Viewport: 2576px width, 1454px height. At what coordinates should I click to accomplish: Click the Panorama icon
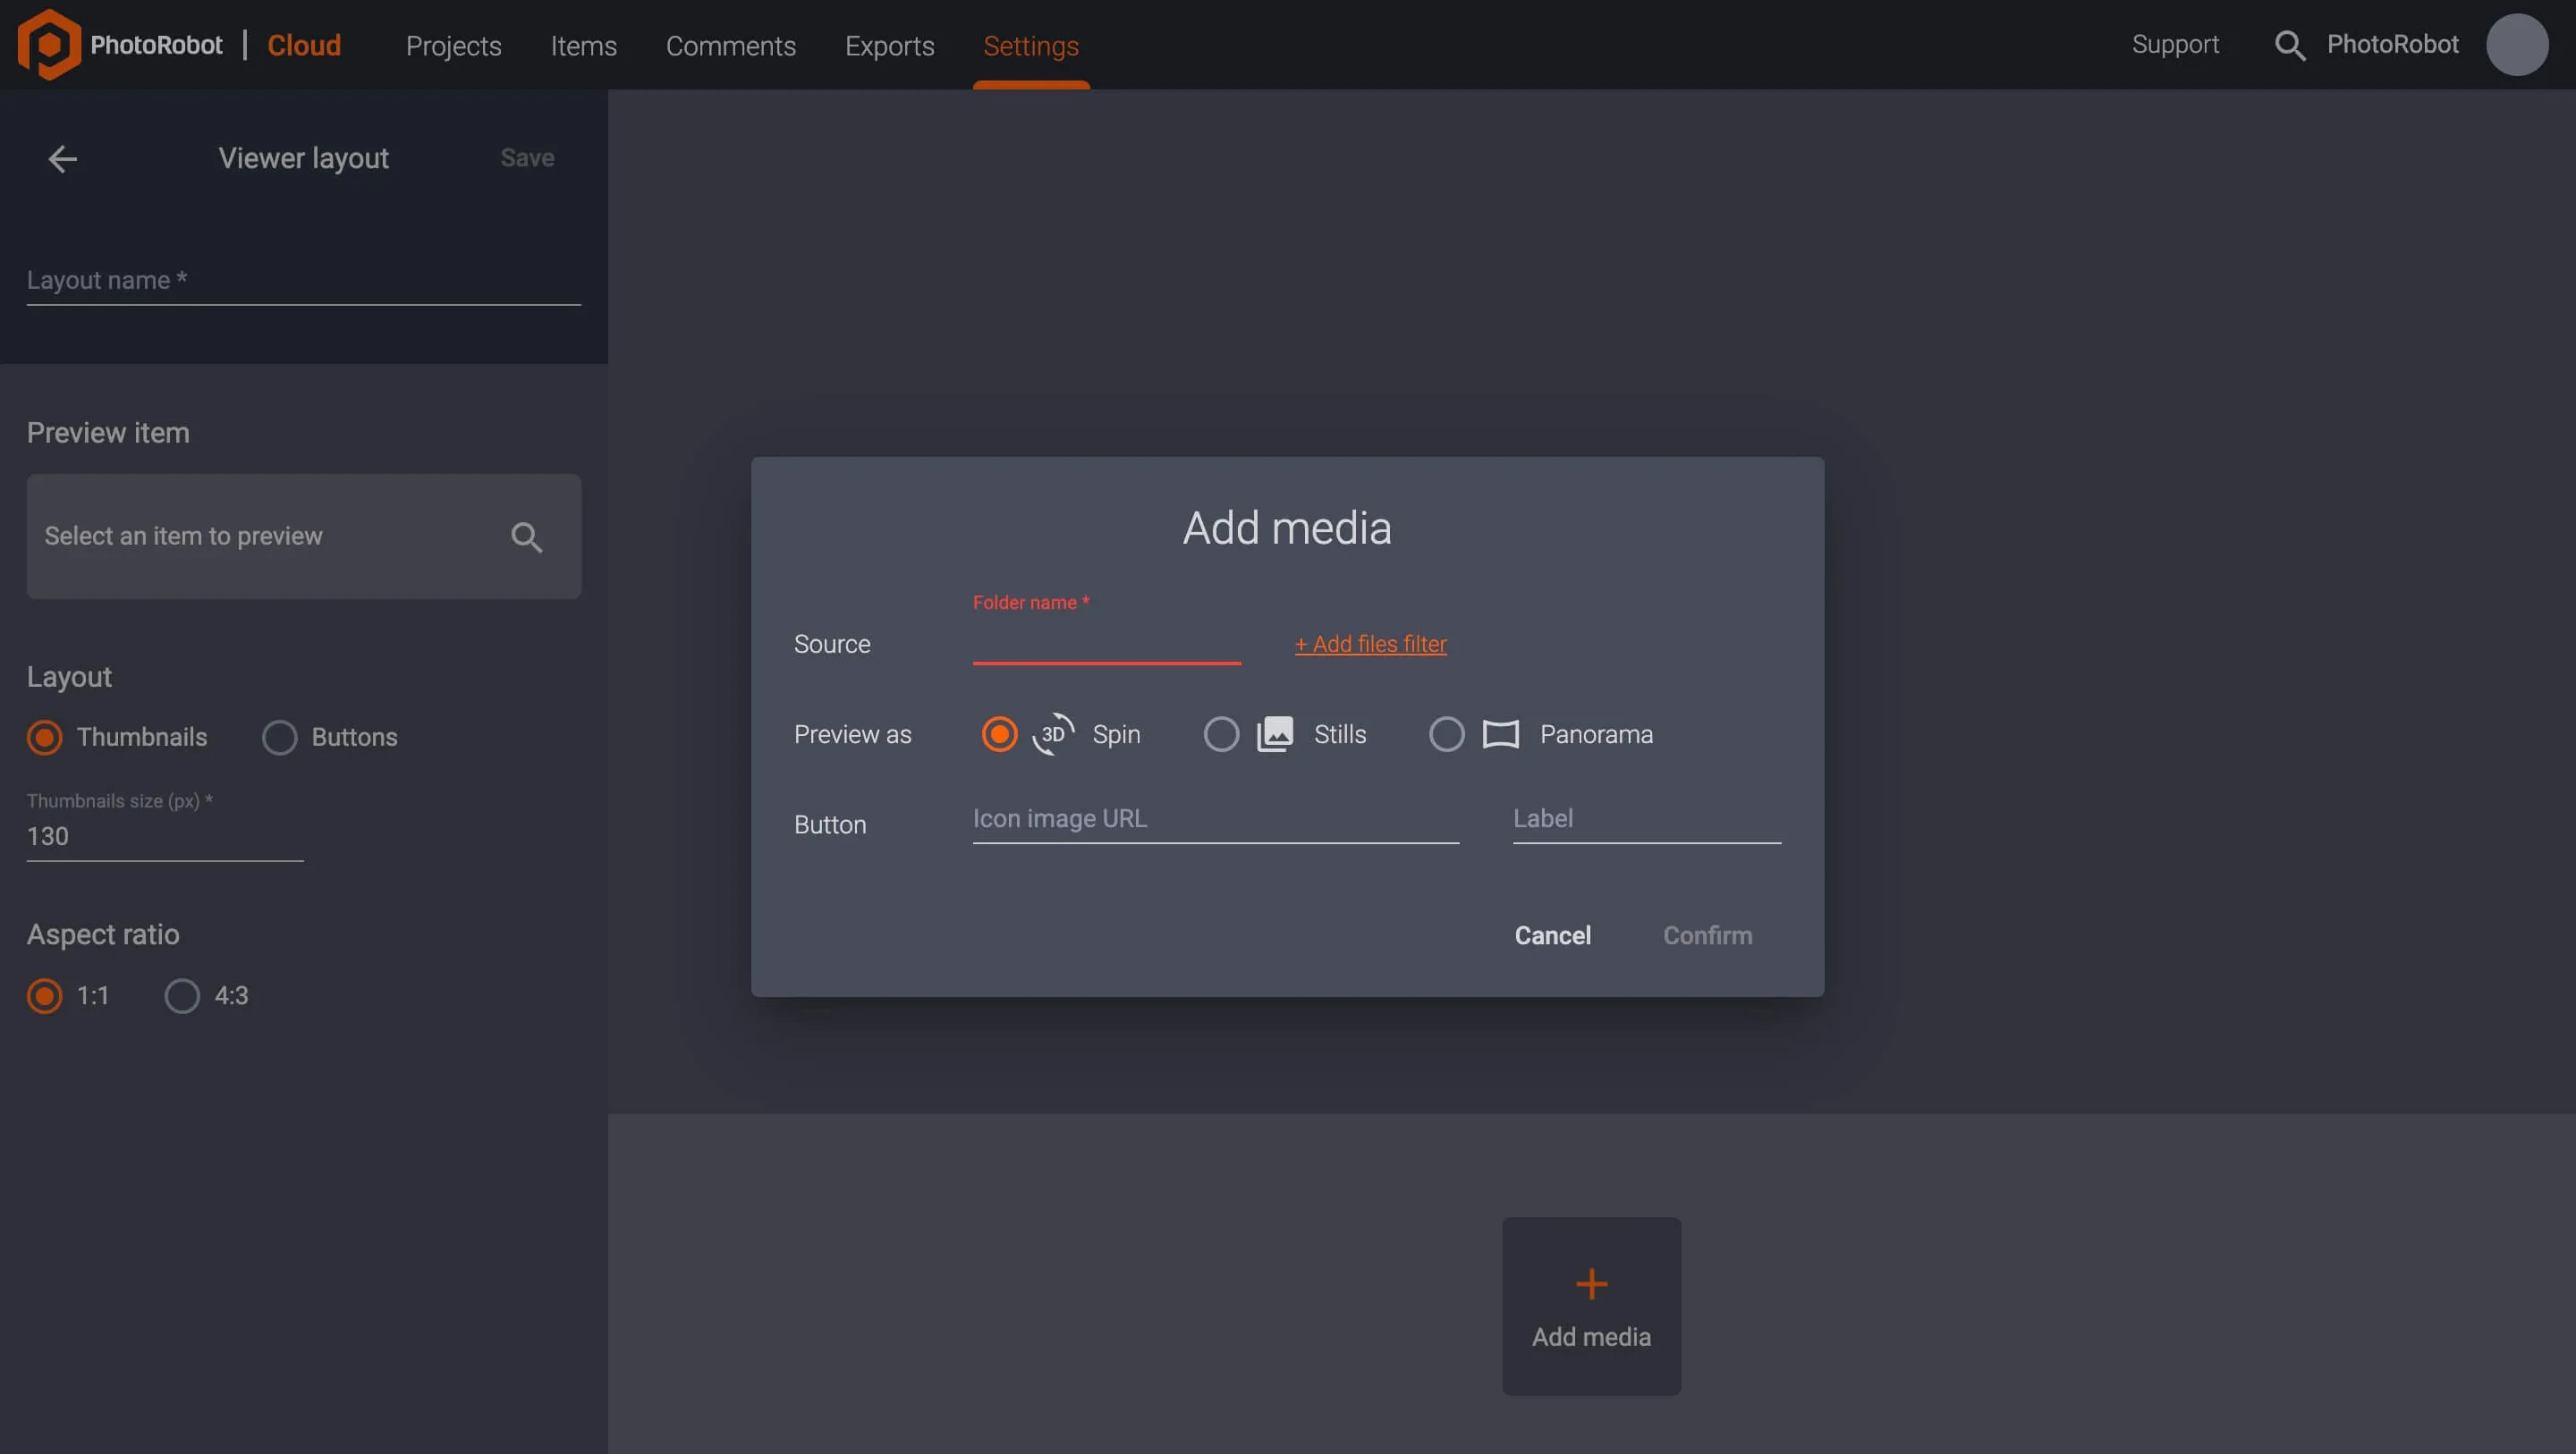pyautogui.click(x=1500, y=734)
